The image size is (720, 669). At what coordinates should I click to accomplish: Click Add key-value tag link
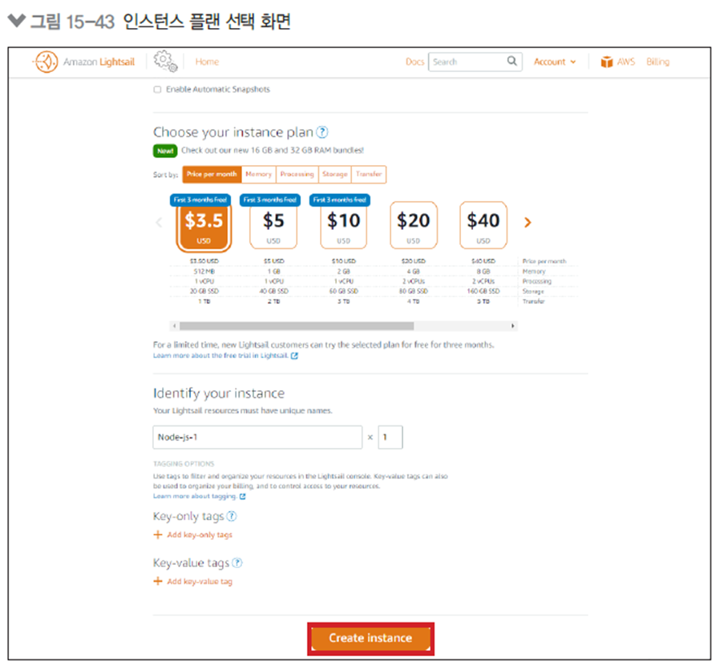pyautogui.click(x=200, y=582)
